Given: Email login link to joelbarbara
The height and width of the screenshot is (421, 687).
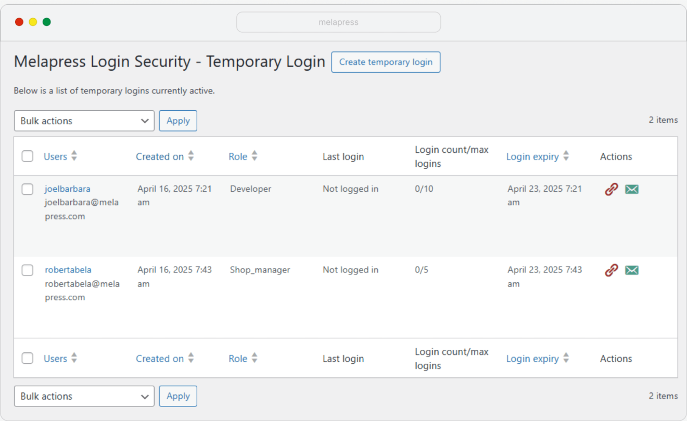Looking at the screenshot, I should (x=632, y=189).
